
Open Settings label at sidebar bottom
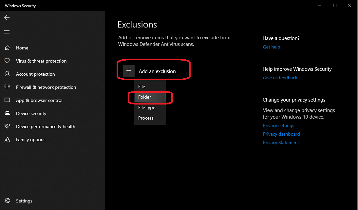coord(24,201)
